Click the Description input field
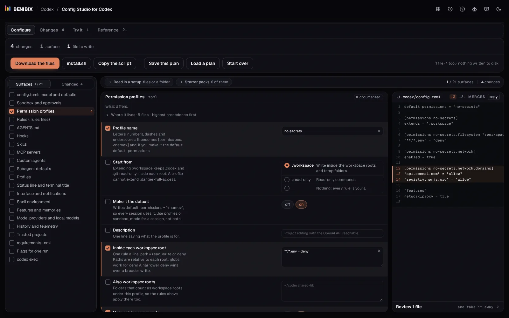The image size is (509, 318). 332,233
